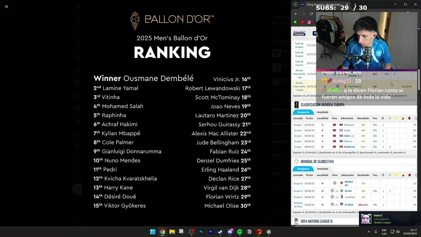Open File Explorer from the taskbar
This screenshot has width=421, height=237.
[x=172, y=232]
